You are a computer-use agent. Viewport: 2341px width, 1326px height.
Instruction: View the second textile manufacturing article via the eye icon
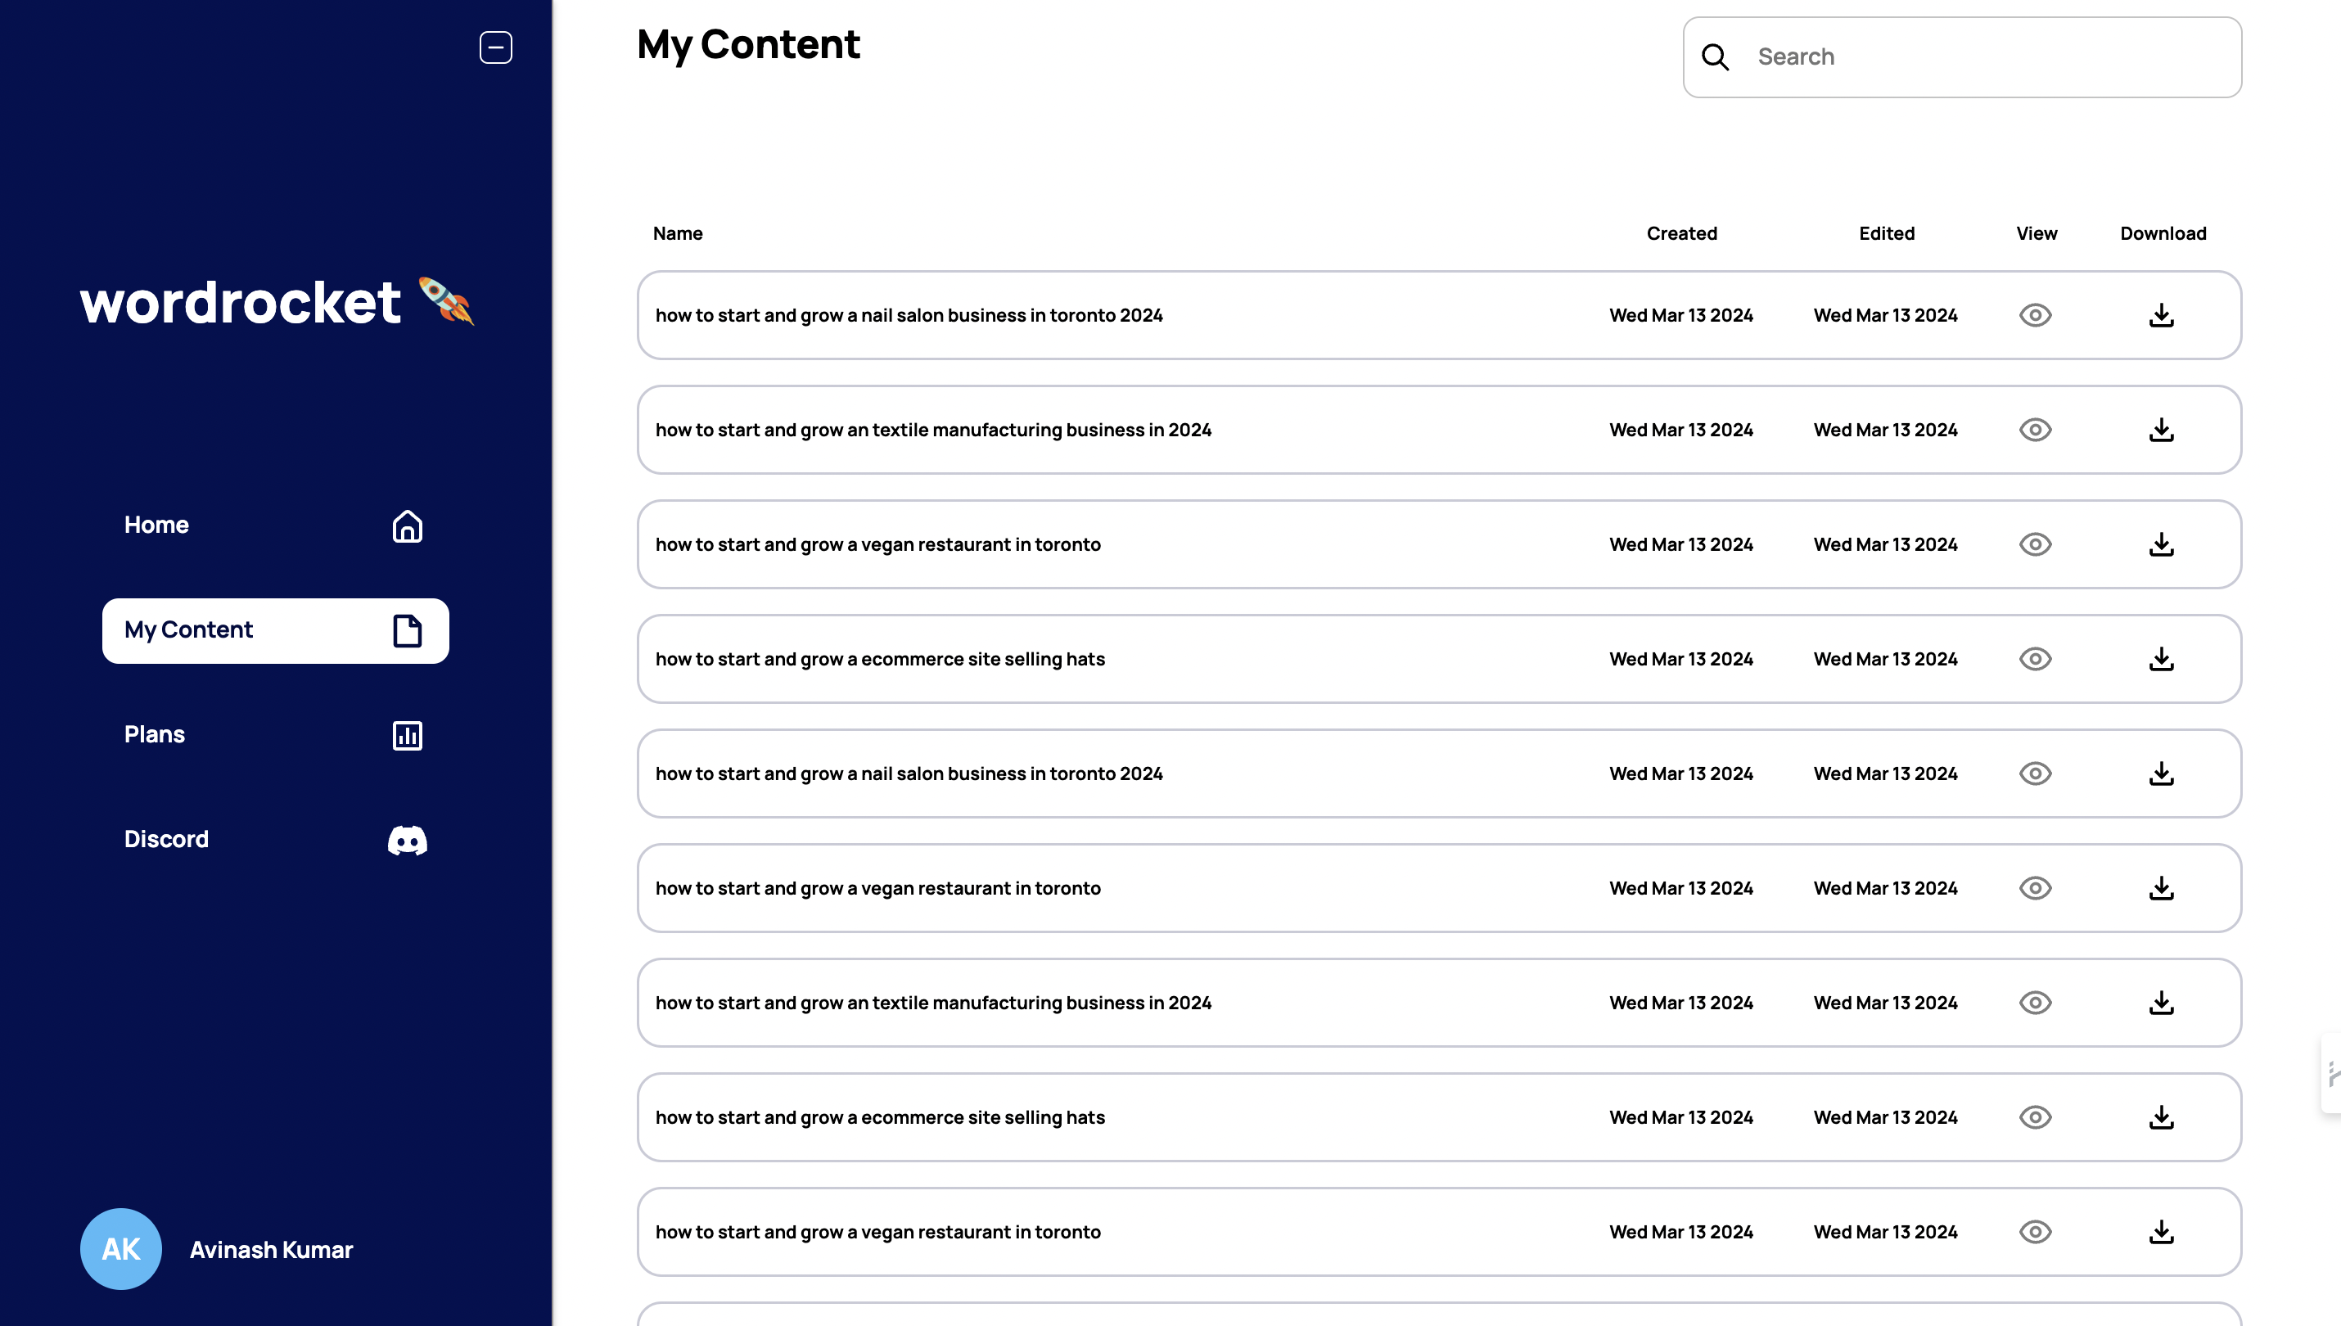(x=2035, y=1003)
